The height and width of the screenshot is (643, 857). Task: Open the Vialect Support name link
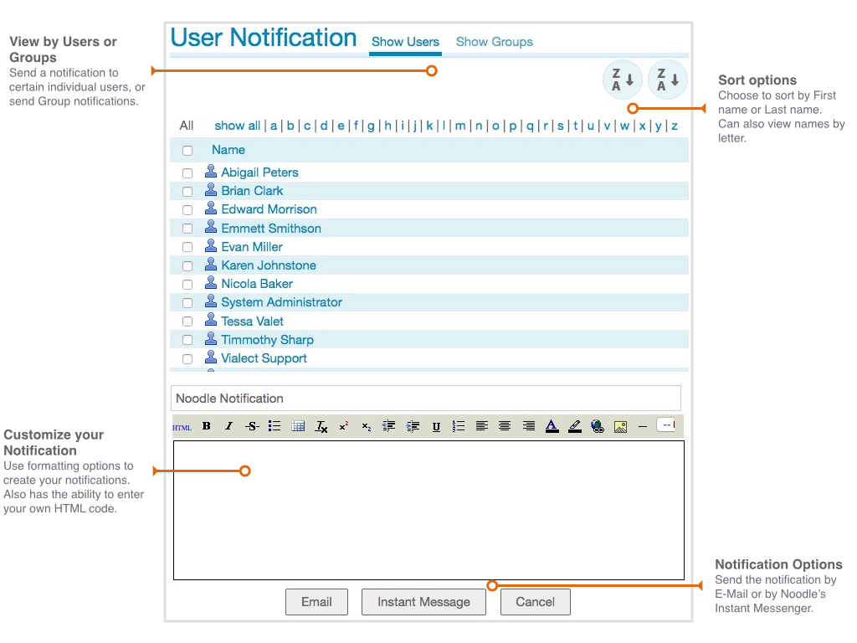pos(264,358)
